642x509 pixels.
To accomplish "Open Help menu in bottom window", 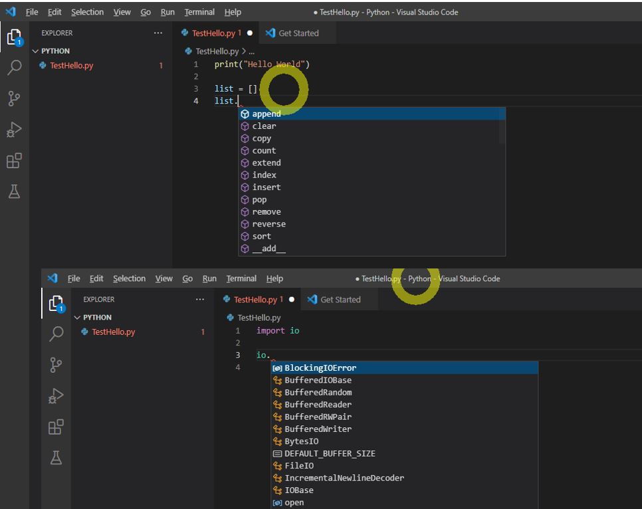I will [x=274, y=279].
